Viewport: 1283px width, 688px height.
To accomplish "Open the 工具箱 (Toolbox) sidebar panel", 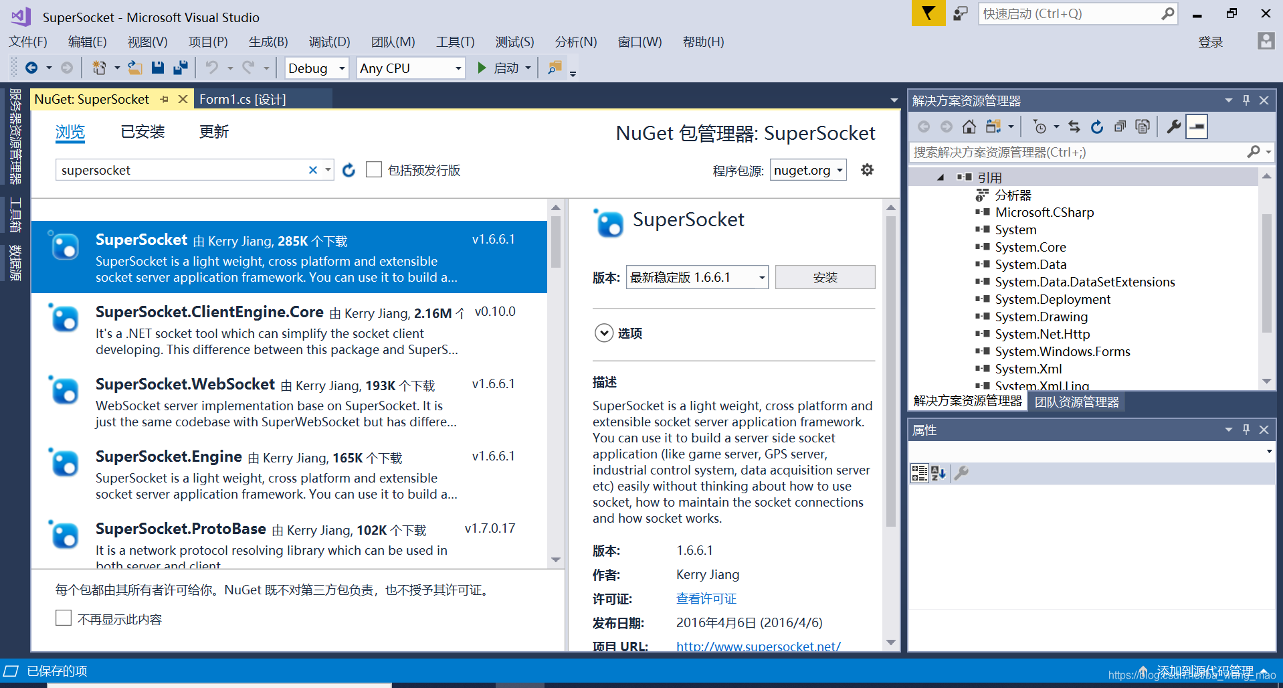I will click(15, 214).
